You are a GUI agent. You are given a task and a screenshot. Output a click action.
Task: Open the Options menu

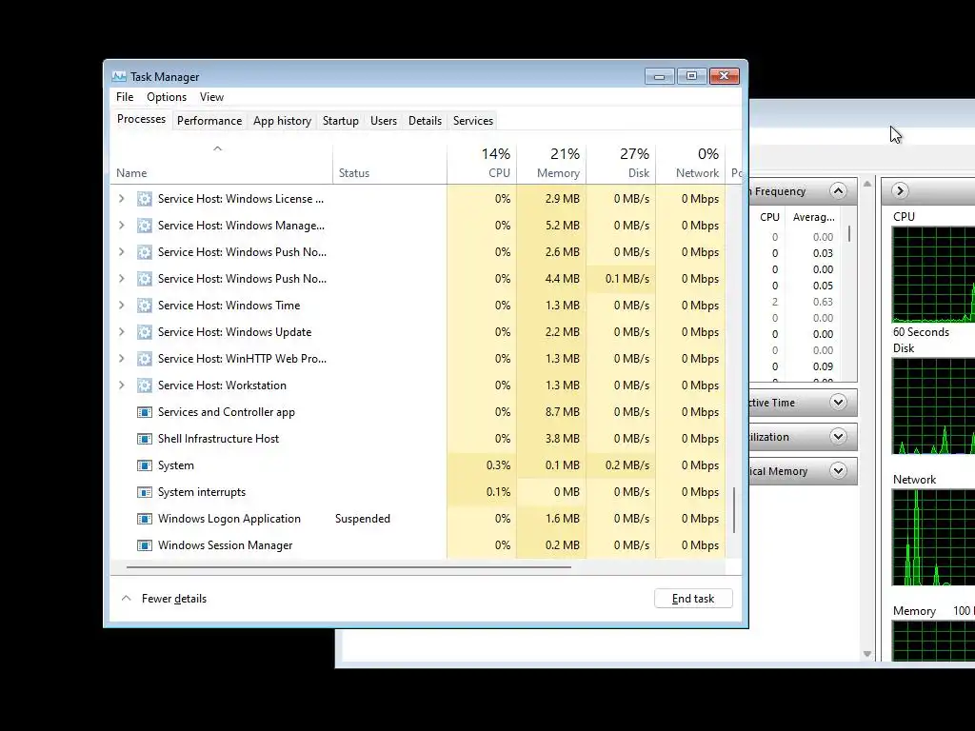click(167, 97)
